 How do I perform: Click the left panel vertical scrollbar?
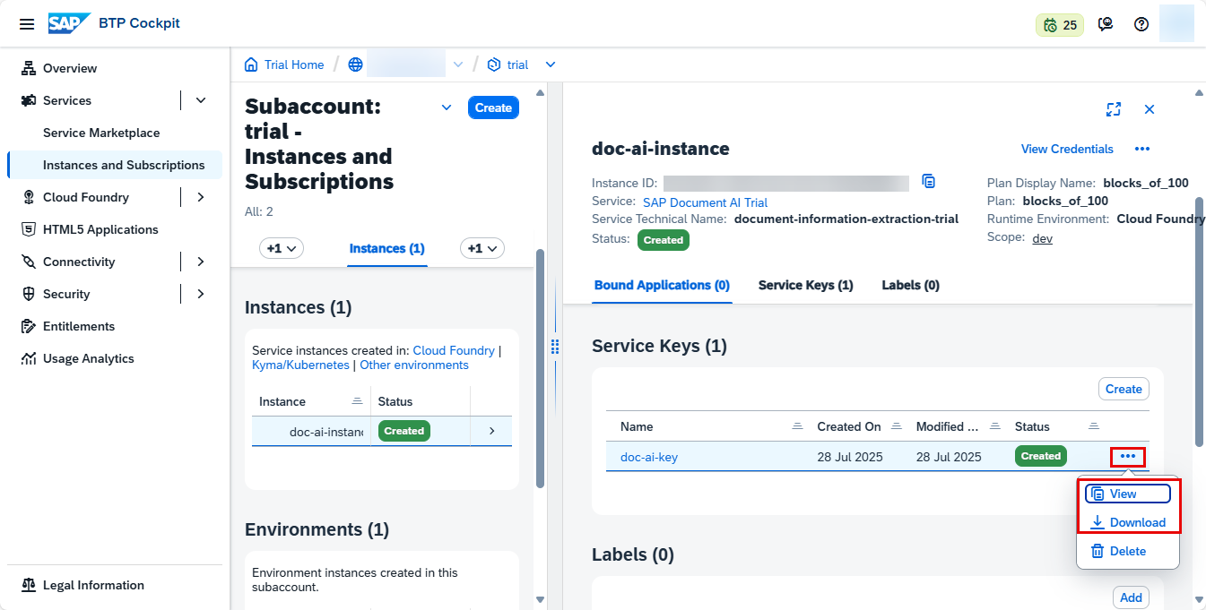(540, 368)
